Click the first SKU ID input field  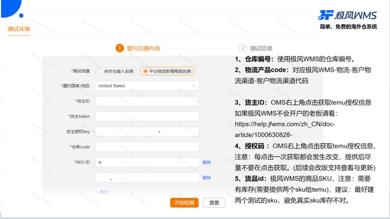coord(147,162)
